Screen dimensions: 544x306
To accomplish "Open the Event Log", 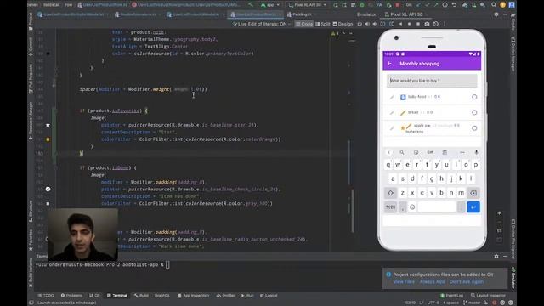I will (x=451, y=296).
